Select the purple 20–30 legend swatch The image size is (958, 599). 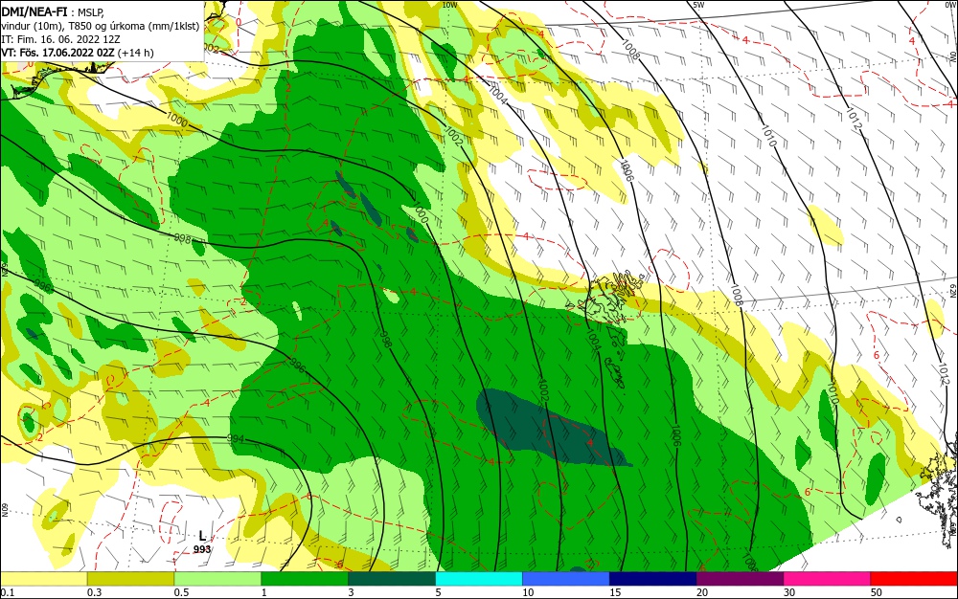740,579
